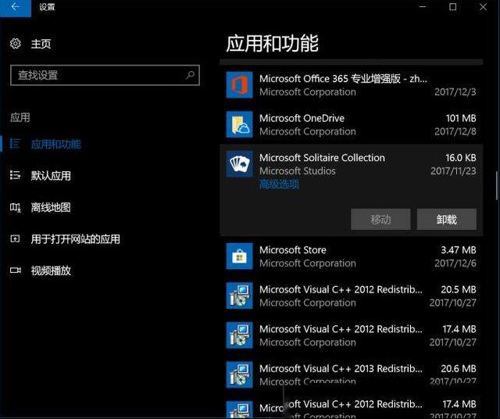The width and height of the screenshot is (500, 419).
Task: Click the search magnifier icon
Action: tap(191, 75)
